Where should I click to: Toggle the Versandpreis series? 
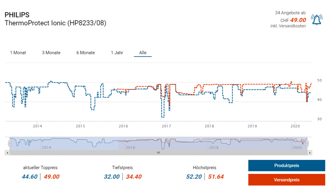pyautogui.click(x=286, y=180)
